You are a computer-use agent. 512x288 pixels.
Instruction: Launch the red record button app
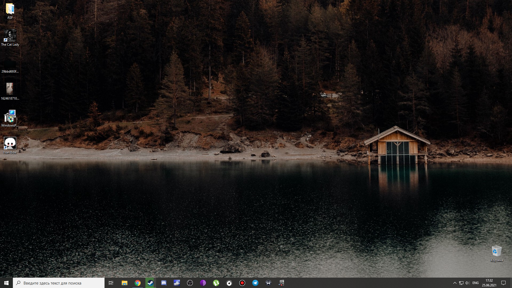point(242,283)
